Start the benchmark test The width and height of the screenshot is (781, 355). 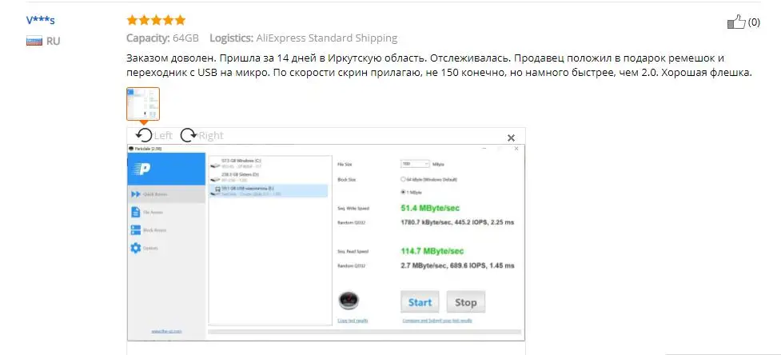[420, 302]
